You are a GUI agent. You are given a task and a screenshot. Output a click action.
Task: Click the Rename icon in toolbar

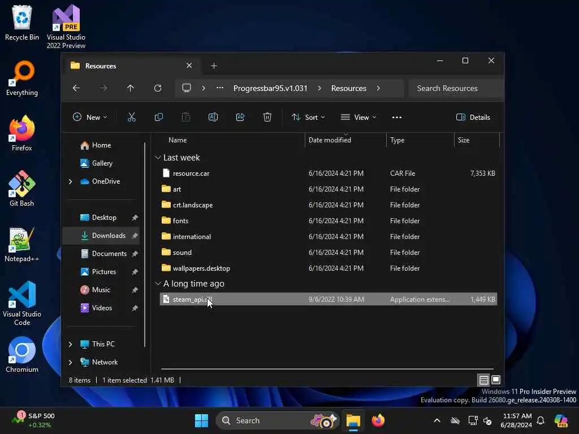click(213, 118)
